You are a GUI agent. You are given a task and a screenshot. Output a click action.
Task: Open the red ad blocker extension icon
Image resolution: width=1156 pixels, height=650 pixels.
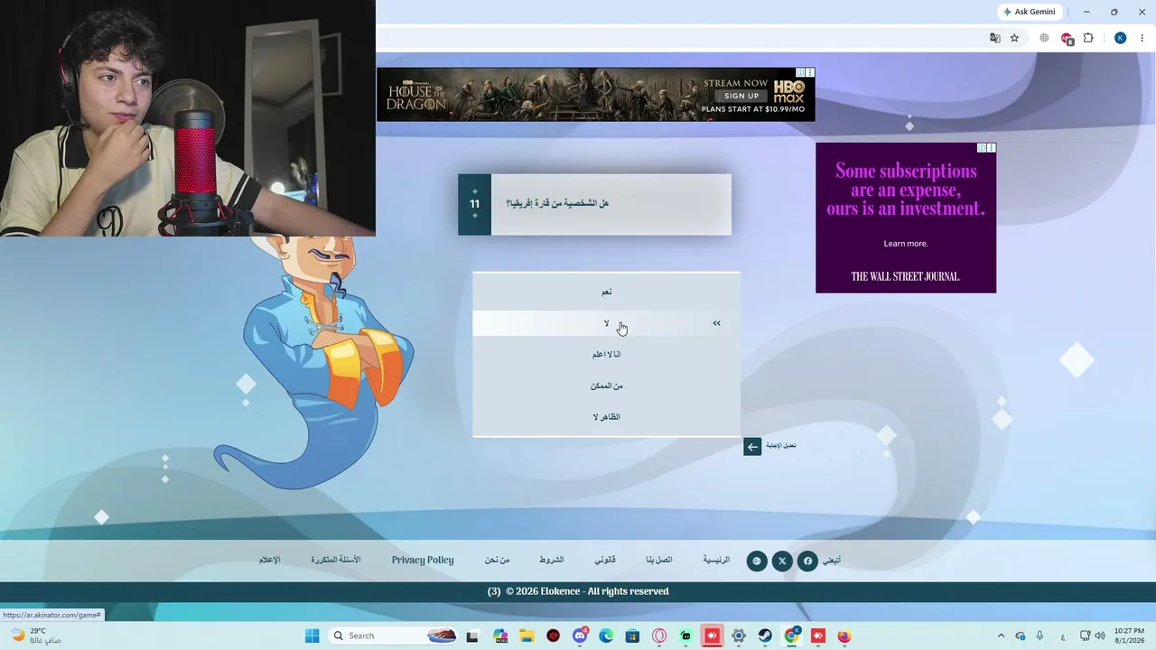tap(1067, 39)
